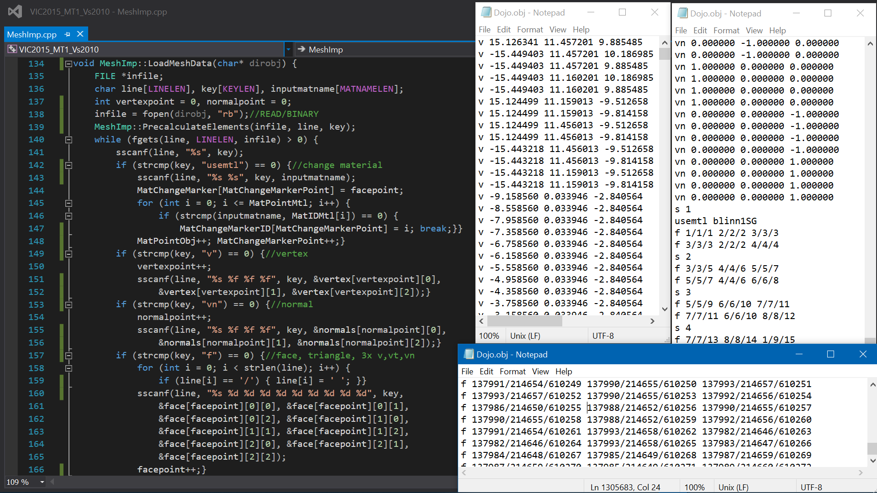
Task: Open Edit menu in top-right Notepad window
Action: pos(700,31)
